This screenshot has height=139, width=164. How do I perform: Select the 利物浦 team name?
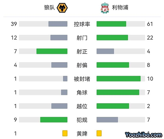pos(120,7)
